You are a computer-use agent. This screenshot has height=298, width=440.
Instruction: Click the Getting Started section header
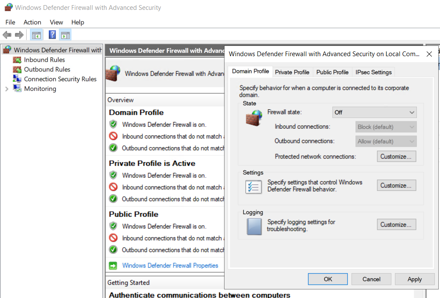coord(128,283)
